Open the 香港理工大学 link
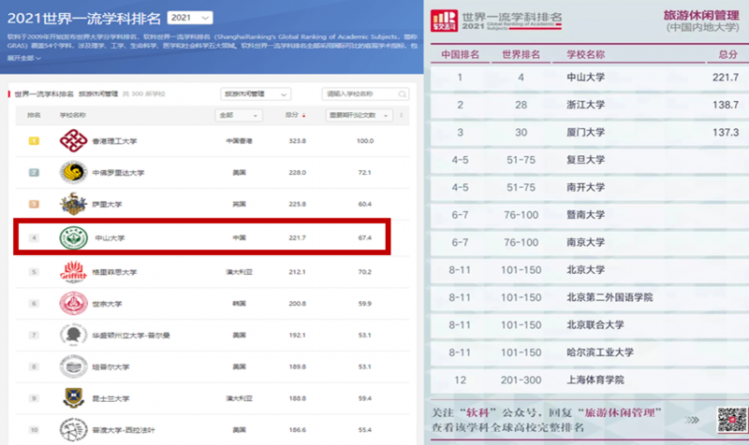The height and width of the screenshot is (445, 749). (x=114, y=141)
